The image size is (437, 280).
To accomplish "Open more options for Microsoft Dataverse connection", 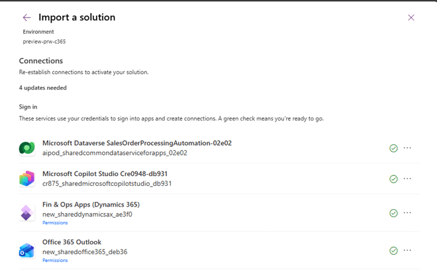I will (x=407, y=148).
